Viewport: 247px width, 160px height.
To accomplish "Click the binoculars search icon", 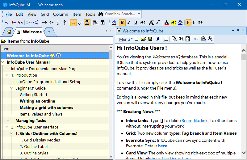I will (101, 14).
